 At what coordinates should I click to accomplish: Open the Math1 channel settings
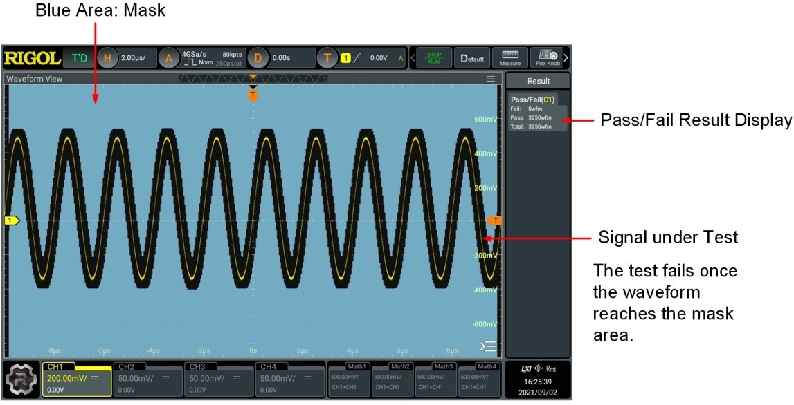348,379
